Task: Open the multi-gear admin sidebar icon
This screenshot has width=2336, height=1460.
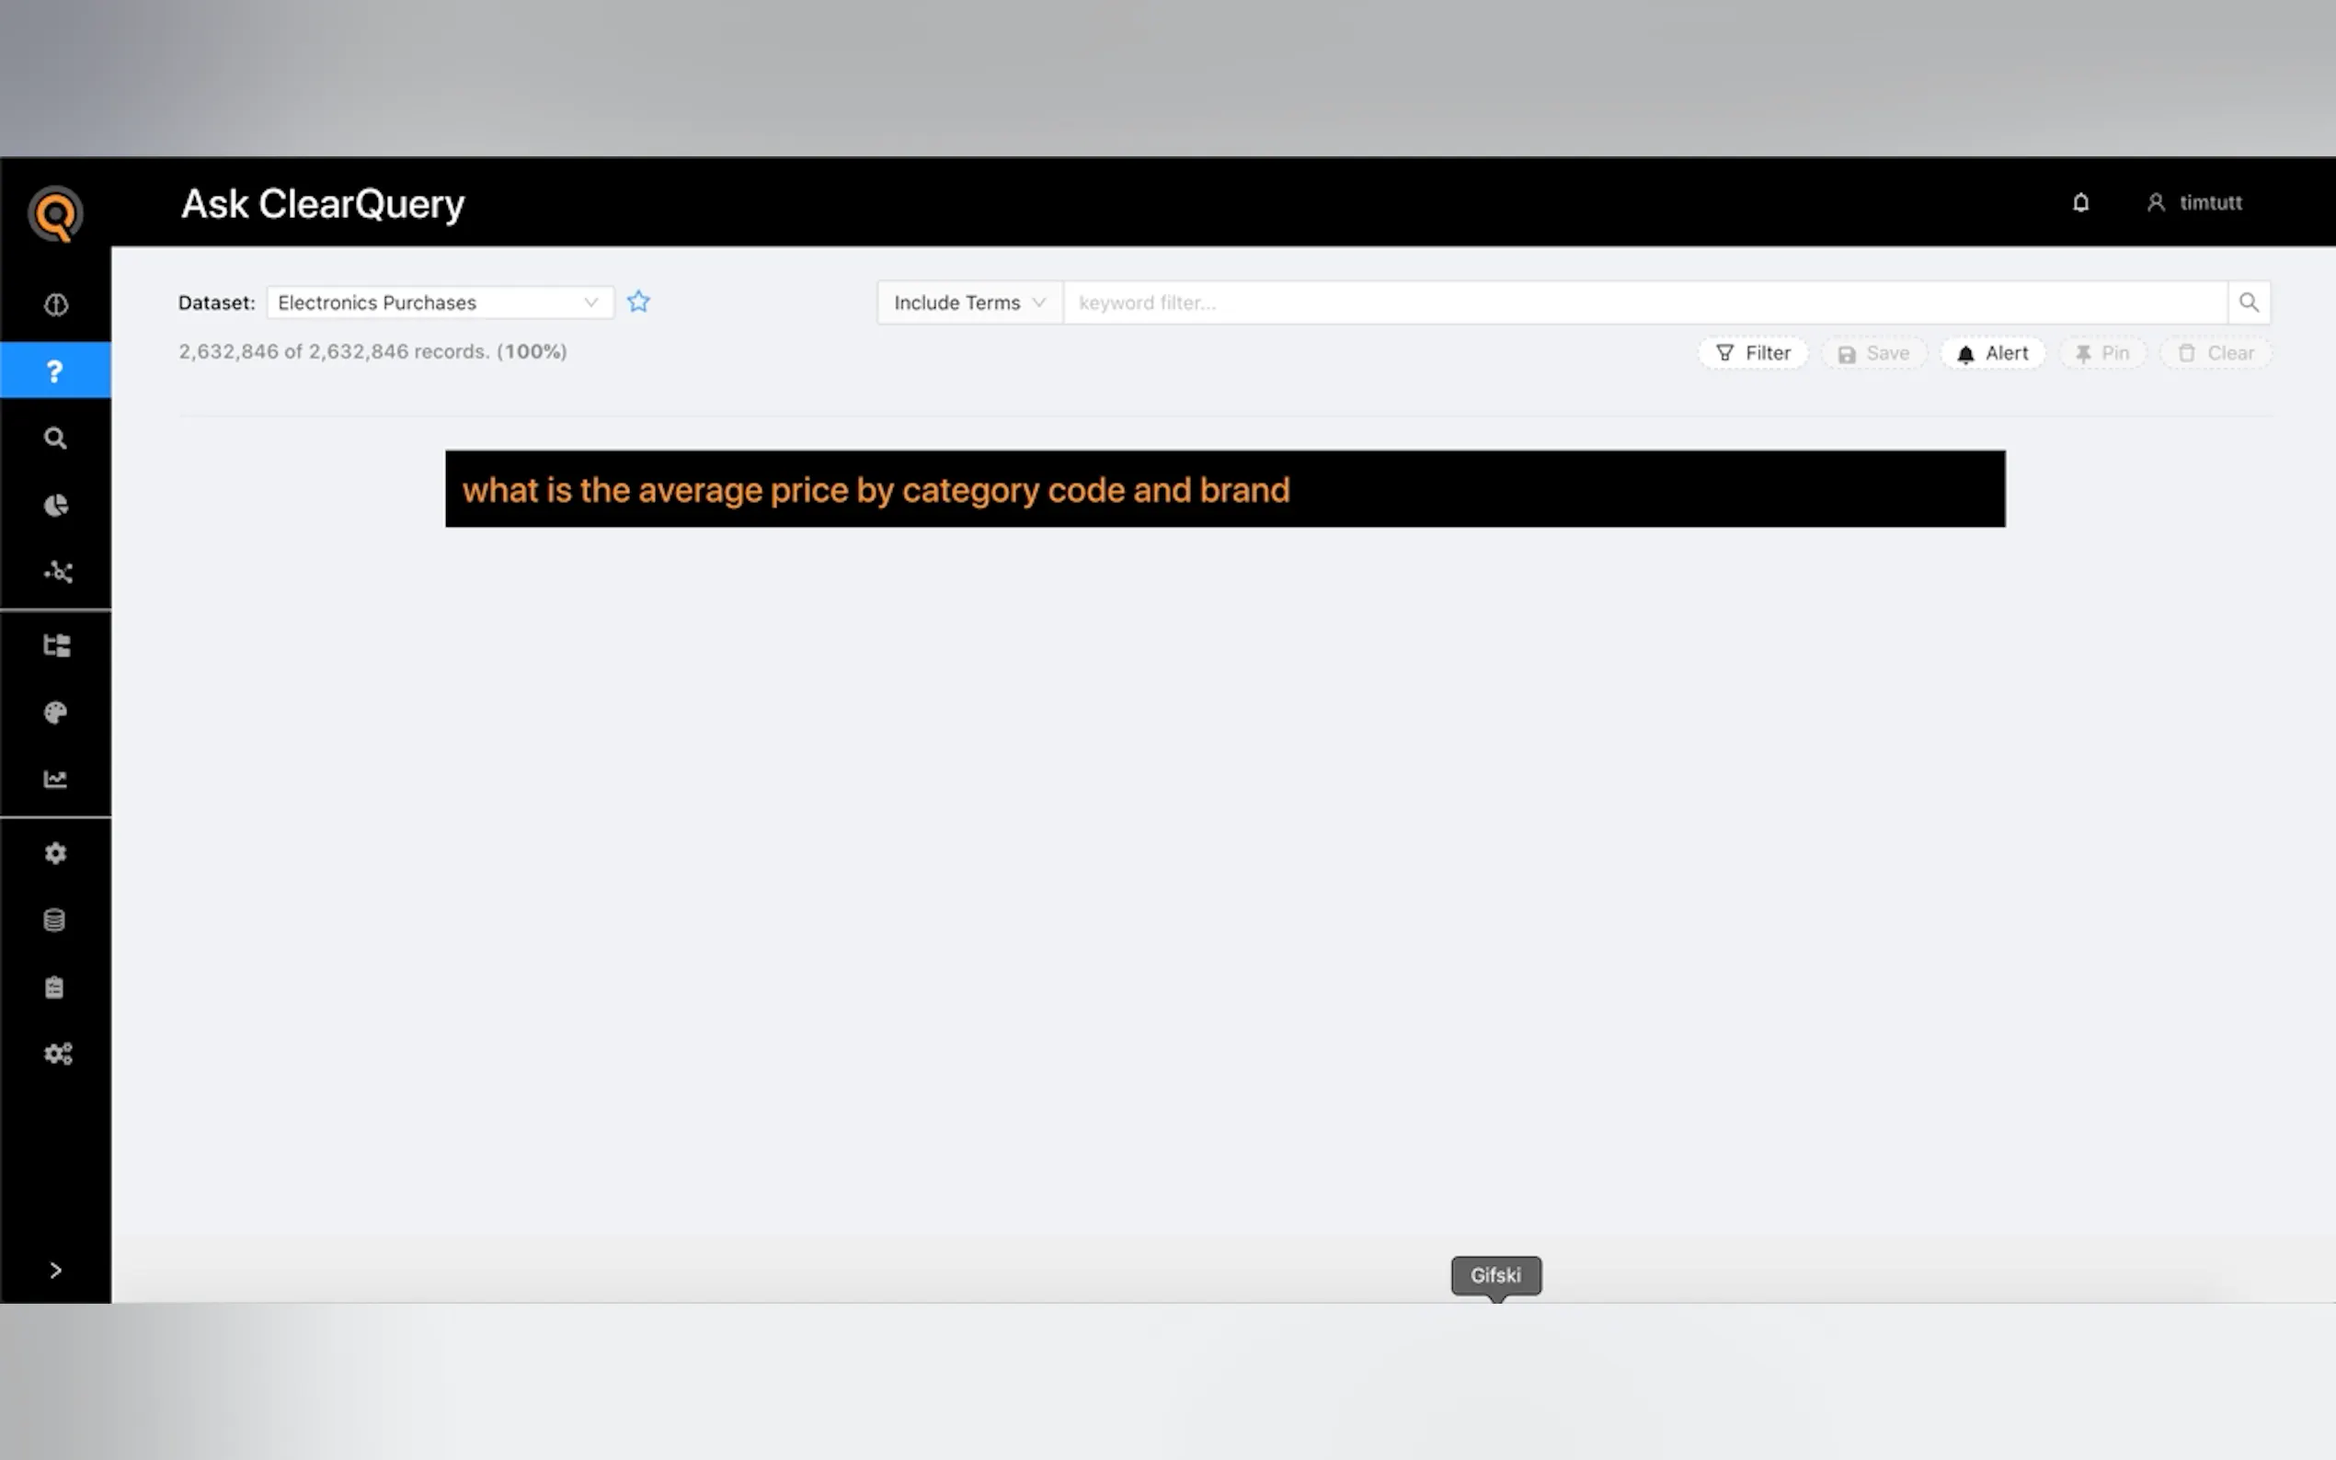Action: tap(57, 1054)
